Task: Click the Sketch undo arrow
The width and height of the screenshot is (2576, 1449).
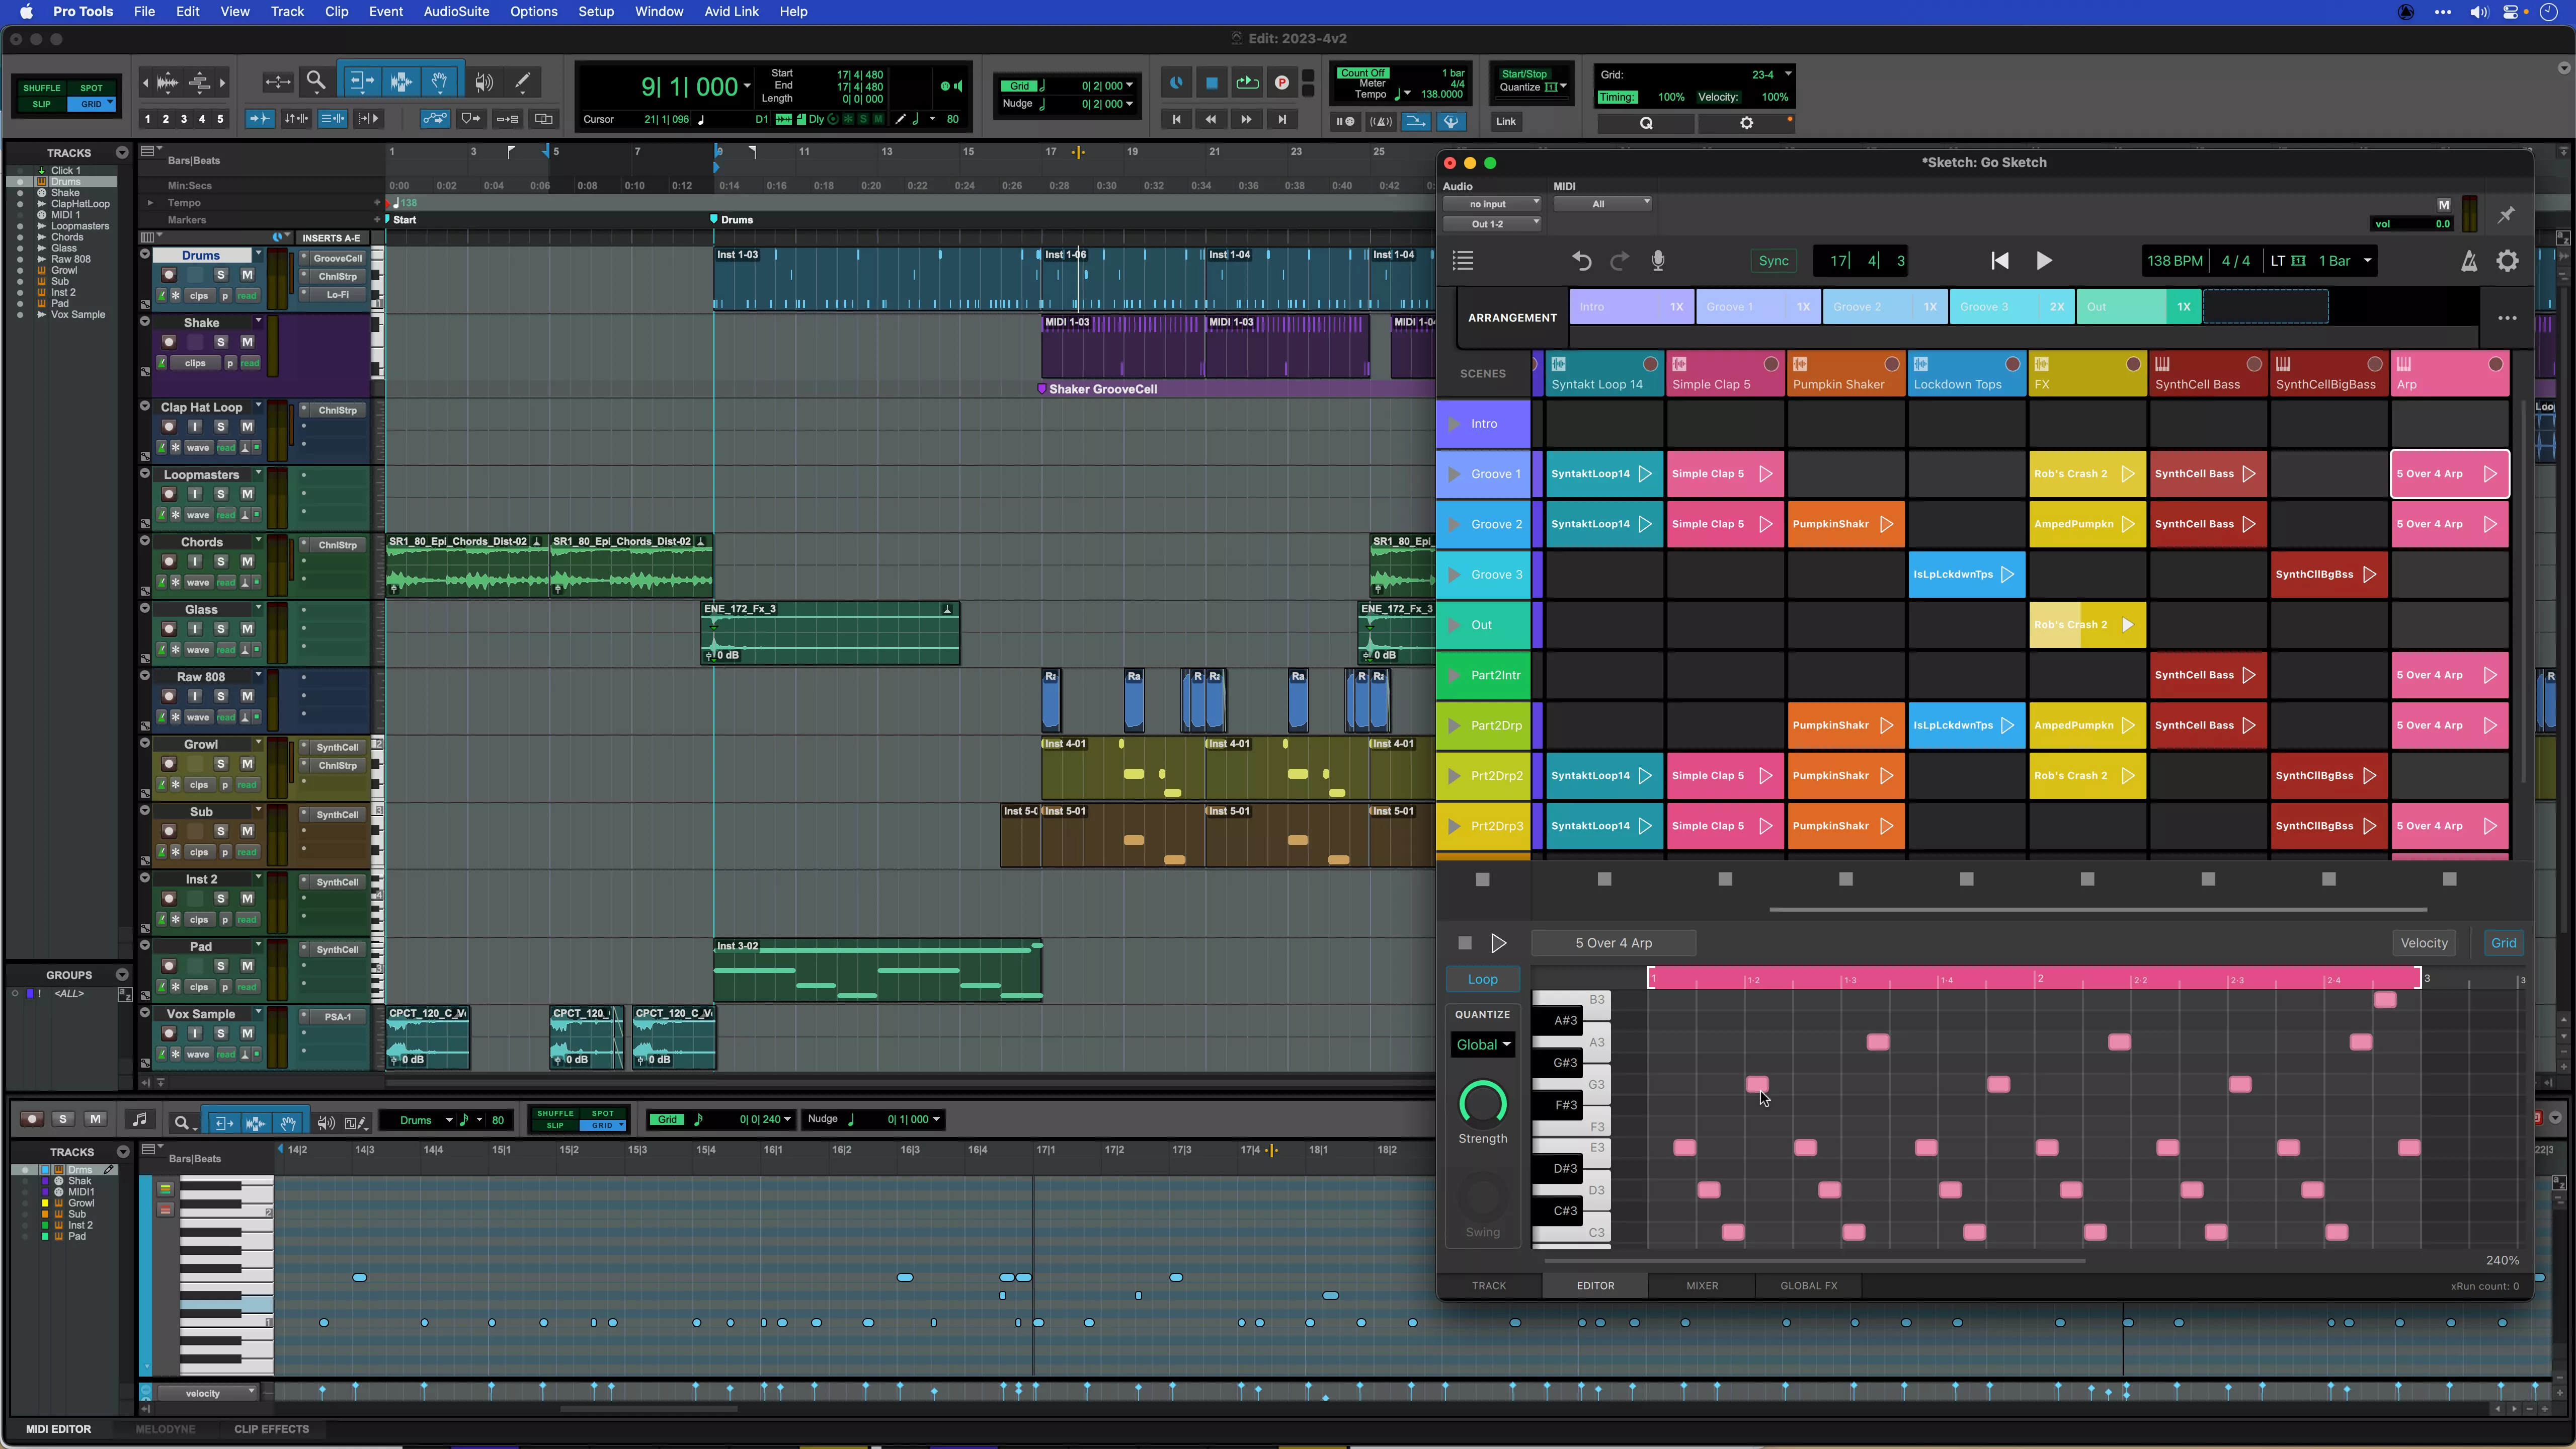Action: (1581, 261)
